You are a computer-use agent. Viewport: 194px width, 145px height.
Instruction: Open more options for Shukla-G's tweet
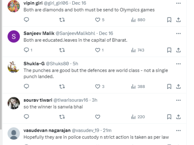tap(178, 64)
